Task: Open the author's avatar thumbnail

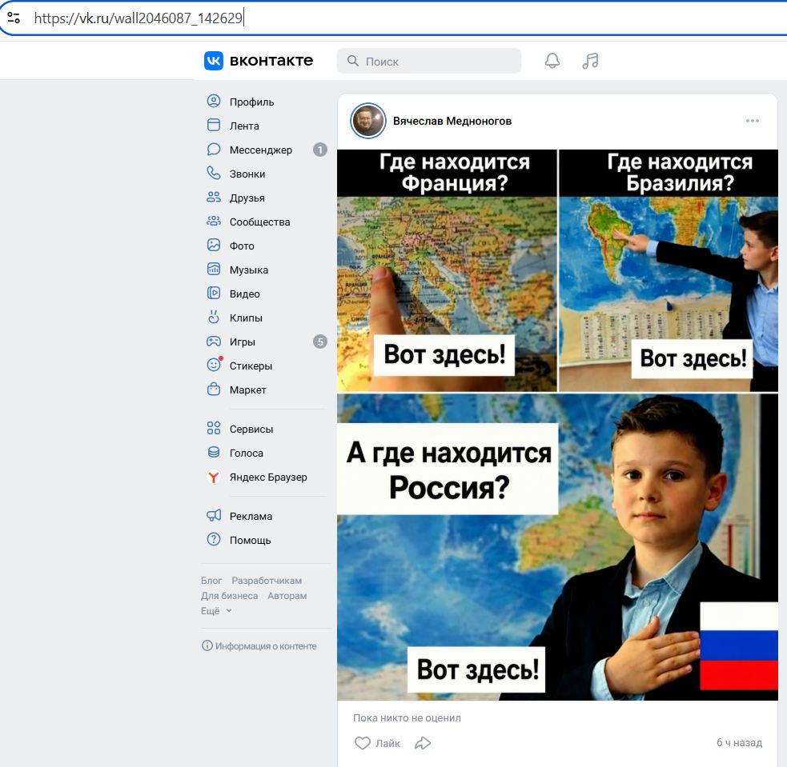Action: pos(368,121)
